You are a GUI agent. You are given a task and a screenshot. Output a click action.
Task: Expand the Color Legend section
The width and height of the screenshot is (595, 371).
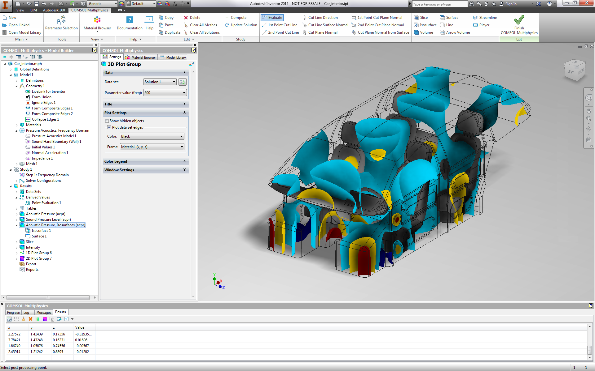click(184, 161)
